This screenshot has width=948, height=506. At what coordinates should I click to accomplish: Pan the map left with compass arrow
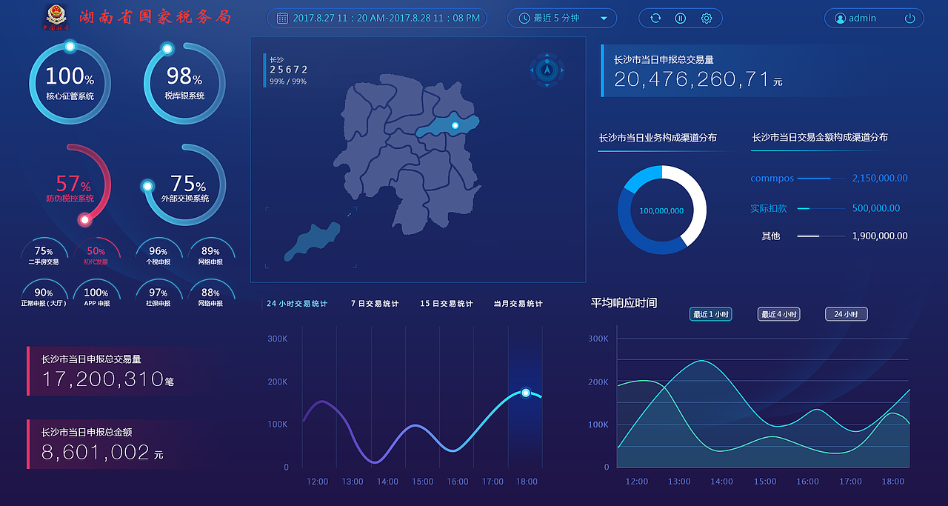click(533, 70)
